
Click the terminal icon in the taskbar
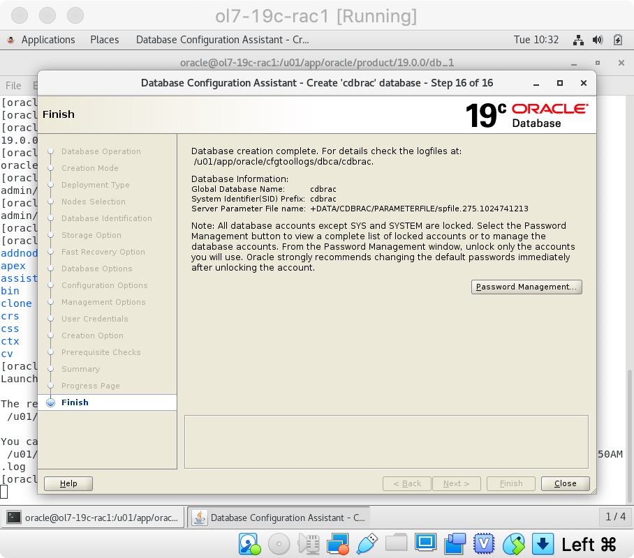point(14,517)
